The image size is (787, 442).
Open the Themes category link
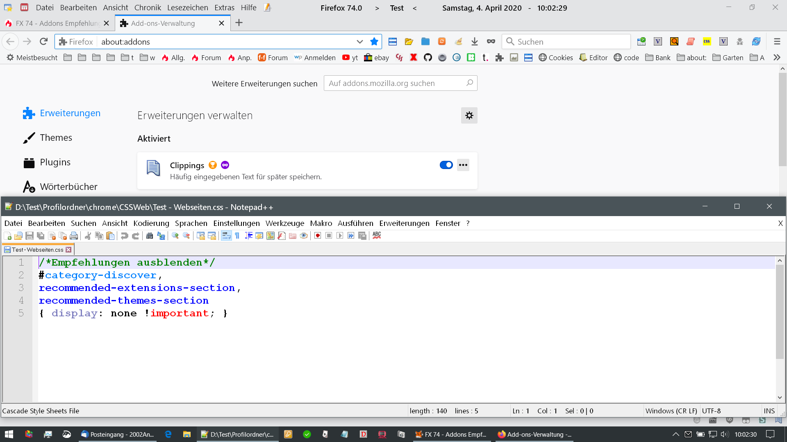coord(56,138)
